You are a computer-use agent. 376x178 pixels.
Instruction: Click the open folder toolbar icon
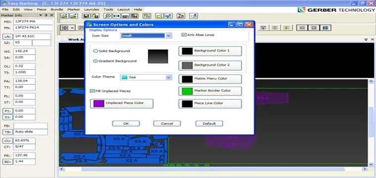coord(64,16)
